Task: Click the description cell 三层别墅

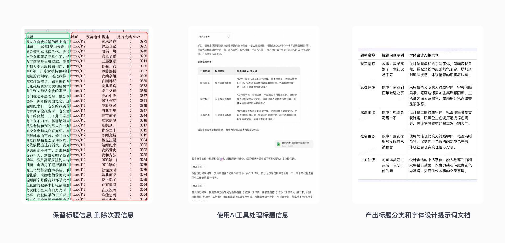Action: (109, 61)
